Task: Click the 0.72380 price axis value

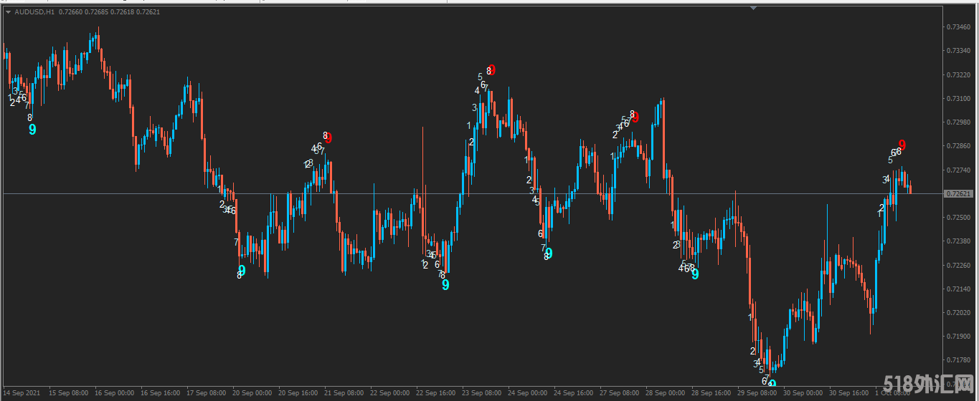Action: pos(957,241)
